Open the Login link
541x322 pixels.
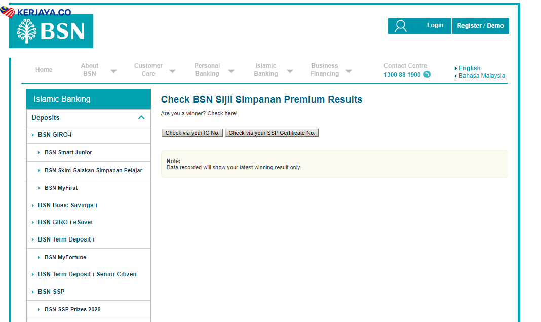435,25
